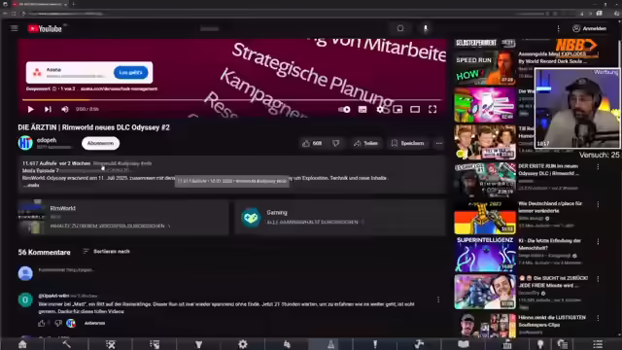
Task: Click the add comment input field
Action: point(238,270)
